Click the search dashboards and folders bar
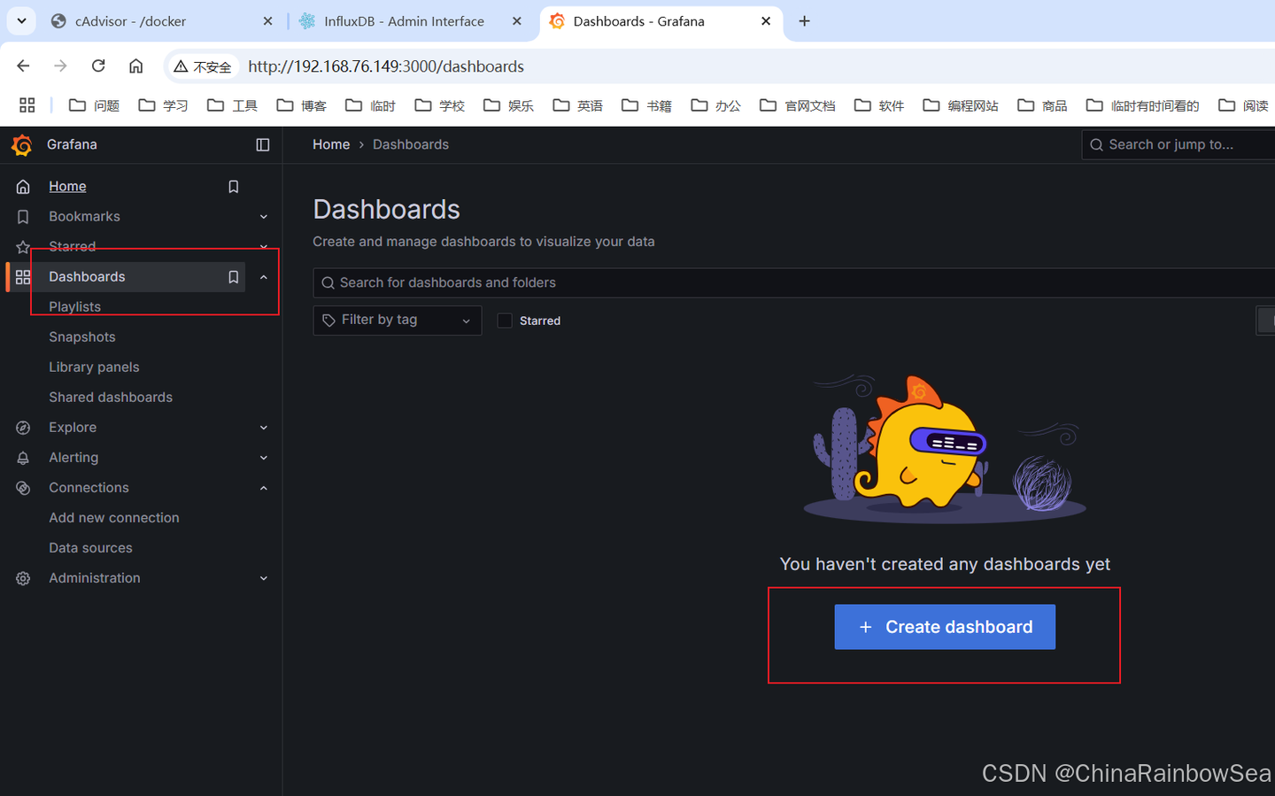 (x=620, y=282)
